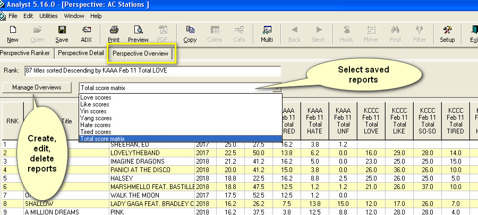Select MARSHMELLO FEAT. BASTILLE cell

(x=152, y=187)
